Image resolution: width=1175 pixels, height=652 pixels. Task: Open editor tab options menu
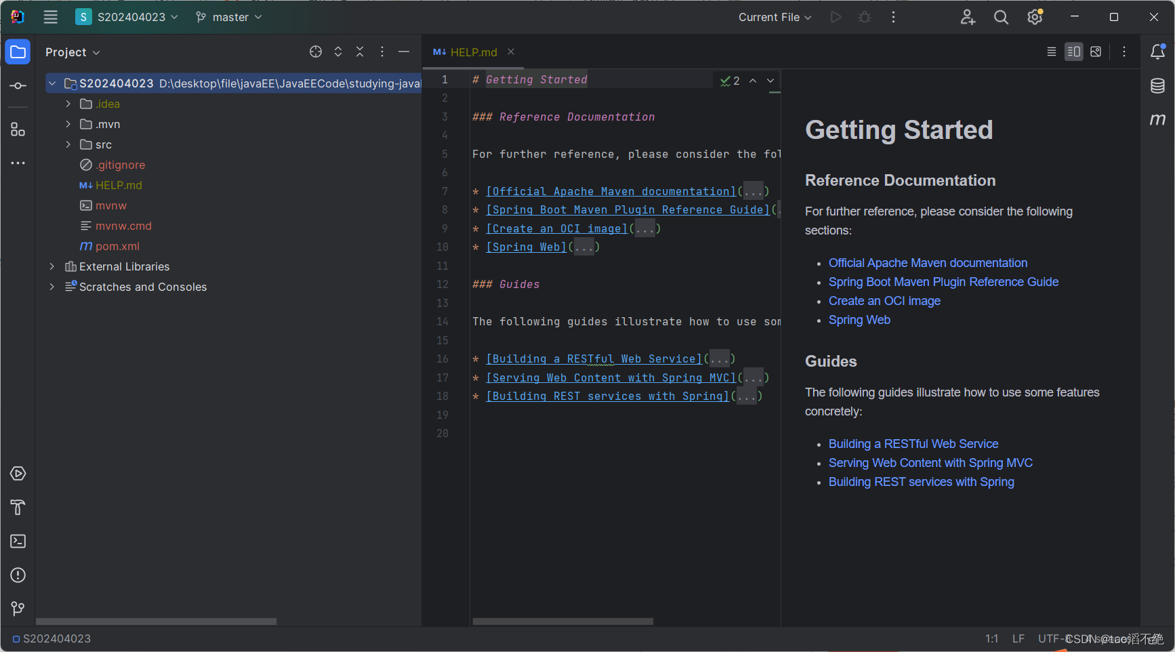pos(1124,52)
